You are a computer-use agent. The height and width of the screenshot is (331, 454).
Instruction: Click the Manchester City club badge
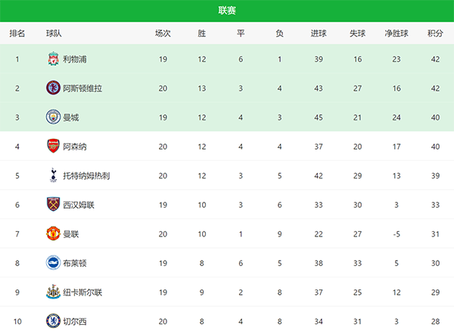[53, 117]
